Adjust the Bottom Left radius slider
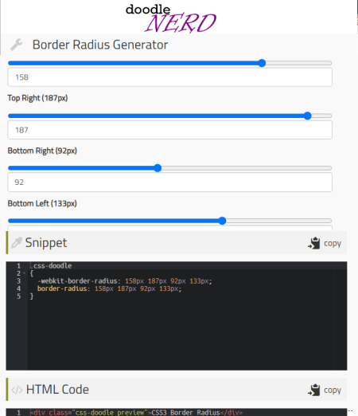The width and height of the screenshot is (358, 416). 169,221
